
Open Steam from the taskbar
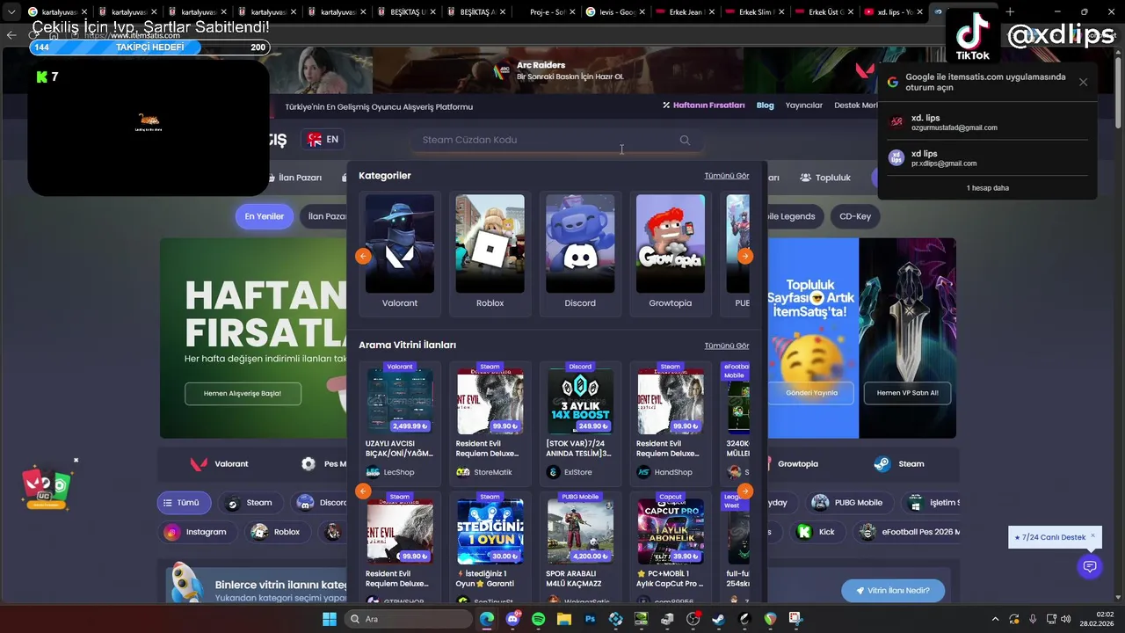(x=719, y=619)
